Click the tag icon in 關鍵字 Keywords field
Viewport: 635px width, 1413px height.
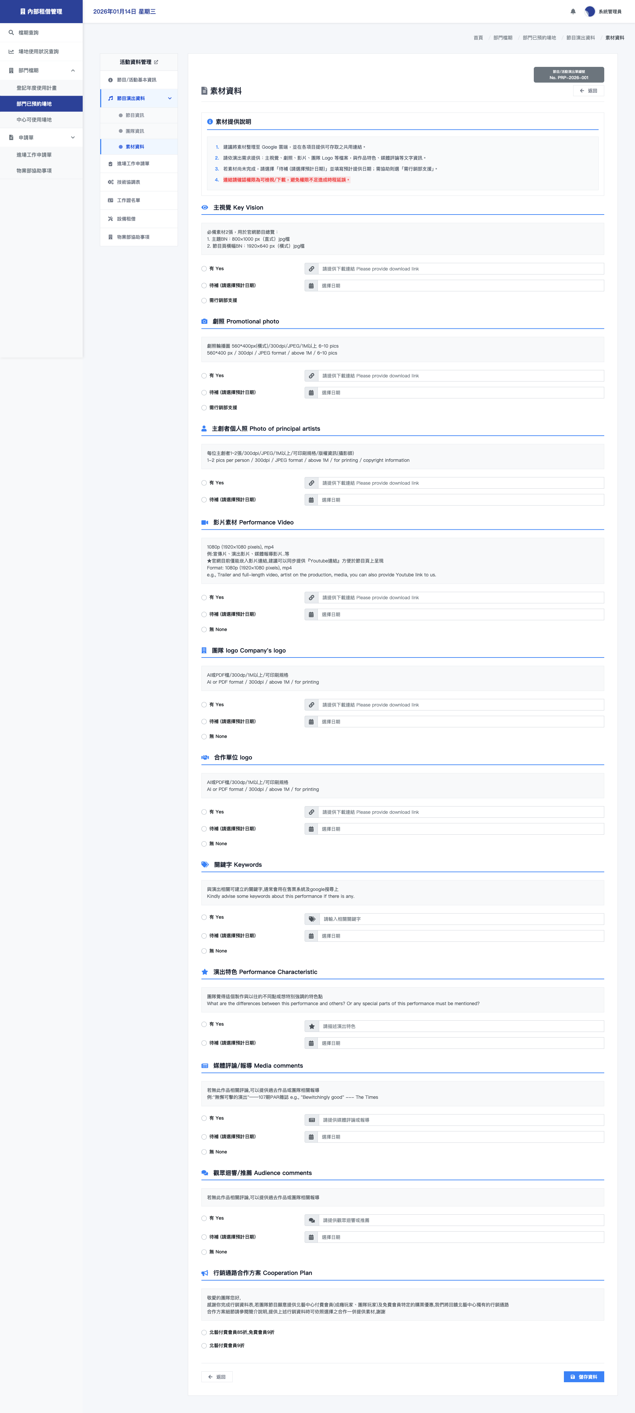[312, 919]
